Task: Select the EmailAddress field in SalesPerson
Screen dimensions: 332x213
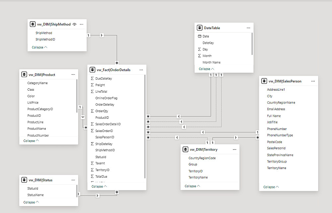Action: click(x=276, y=109)
